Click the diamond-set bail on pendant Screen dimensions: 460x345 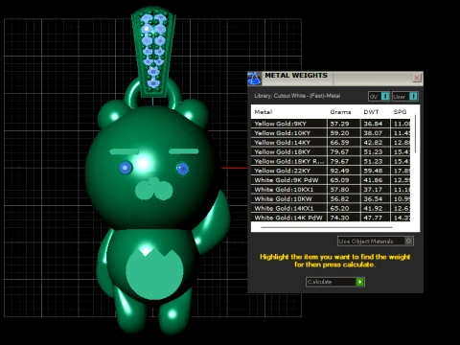(153, 53)
